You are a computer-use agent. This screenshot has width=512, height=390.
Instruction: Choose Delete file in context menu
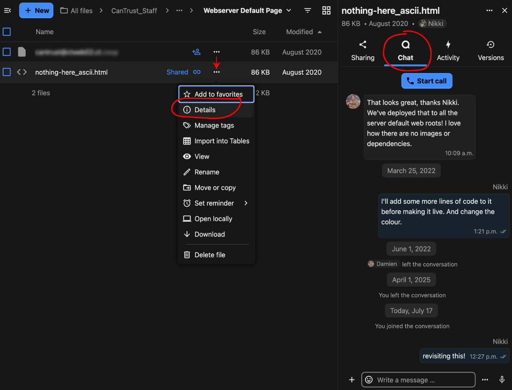[217, 255]
